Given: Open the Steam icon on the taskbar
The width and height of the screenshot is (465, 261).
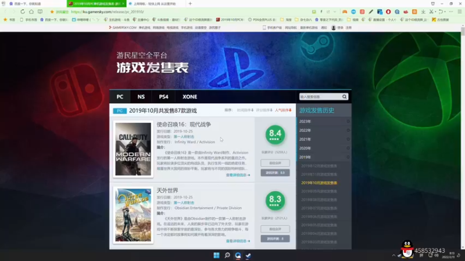Looking at the screenshot, I should (x=248, y=255).
